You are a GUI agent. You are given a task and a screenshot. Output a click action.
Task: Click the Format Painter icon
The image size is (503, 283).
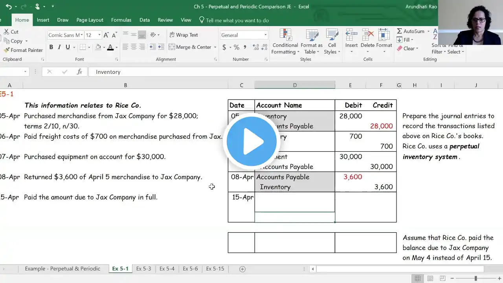[x=6, y=50]
